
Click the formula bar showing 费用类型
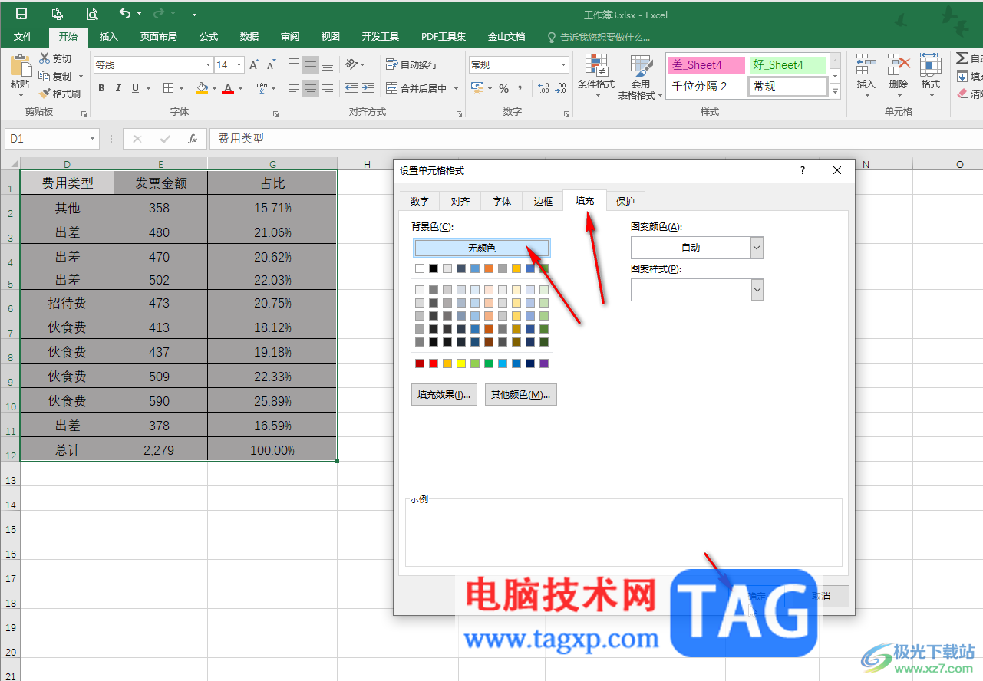595,139
